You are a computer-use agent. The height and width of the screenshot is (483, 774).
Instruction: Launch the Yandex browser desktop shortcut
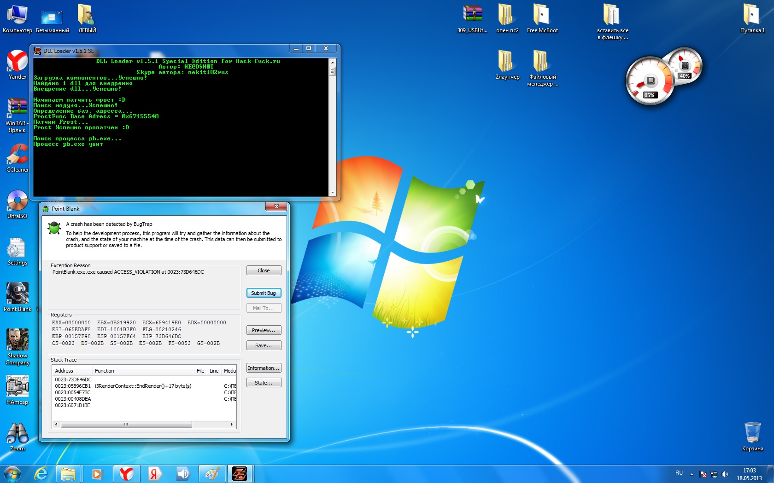pyautogui.click(x=18, y=65)
